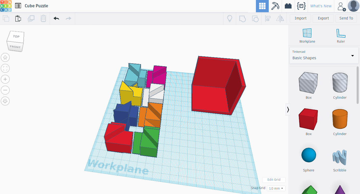Toggle the Show all lightbulb icon
The height and width of the screenshot is (194, 360).
click(x=230, y=18)
